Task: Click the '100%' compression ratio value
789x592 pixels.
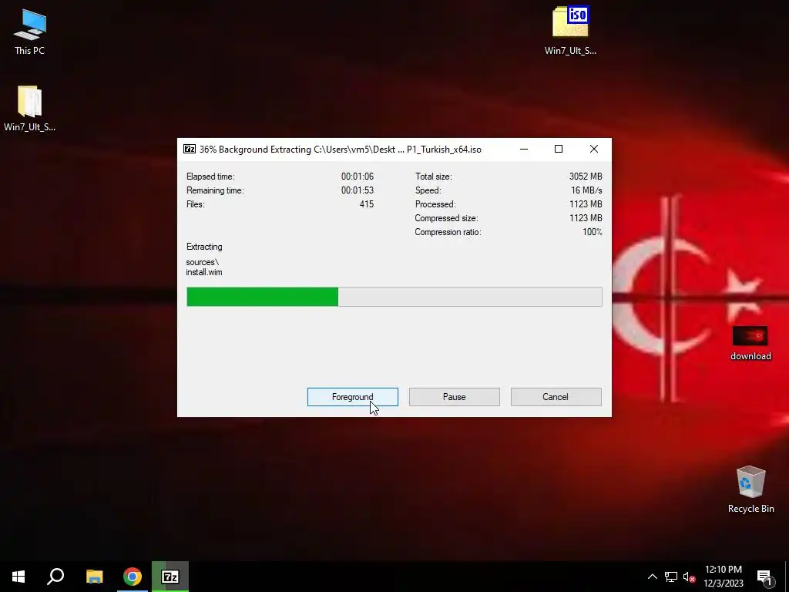Action: tap(593, 232)
